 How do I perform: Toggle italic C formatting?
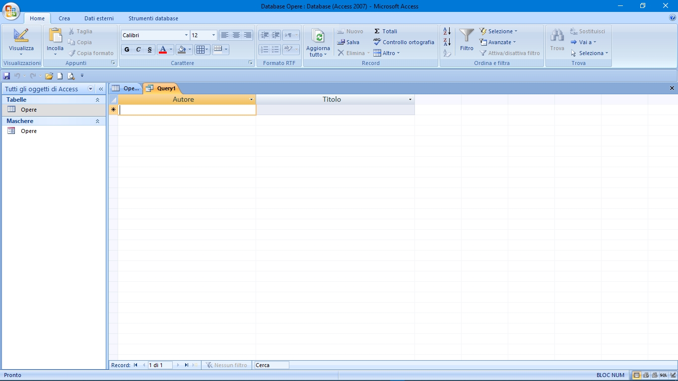[138, 50]
